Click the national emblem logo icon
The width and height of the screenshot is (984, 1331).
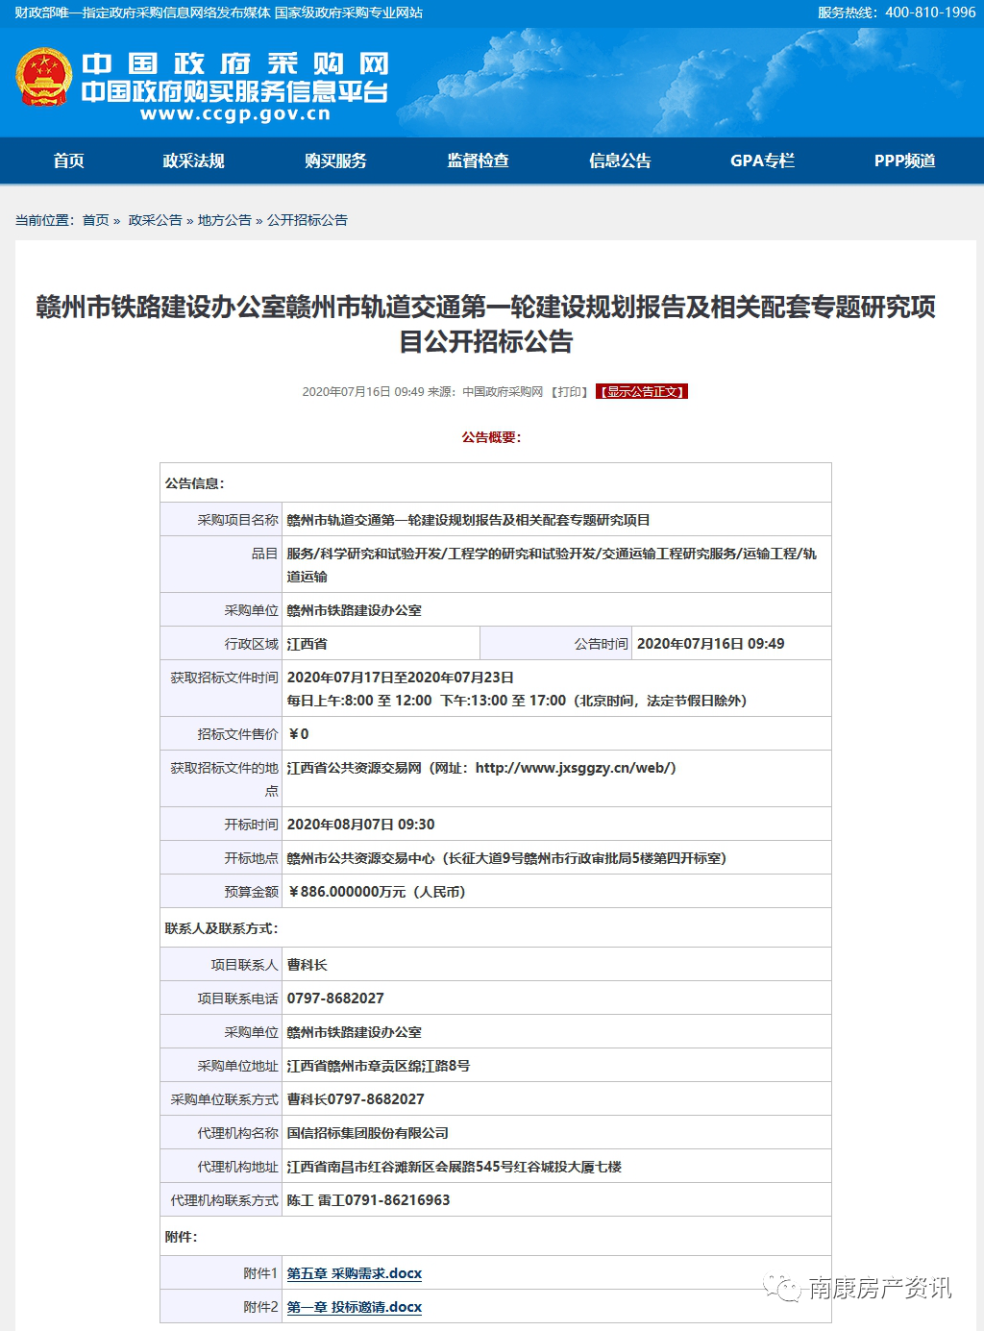click(x=44, y=77)
